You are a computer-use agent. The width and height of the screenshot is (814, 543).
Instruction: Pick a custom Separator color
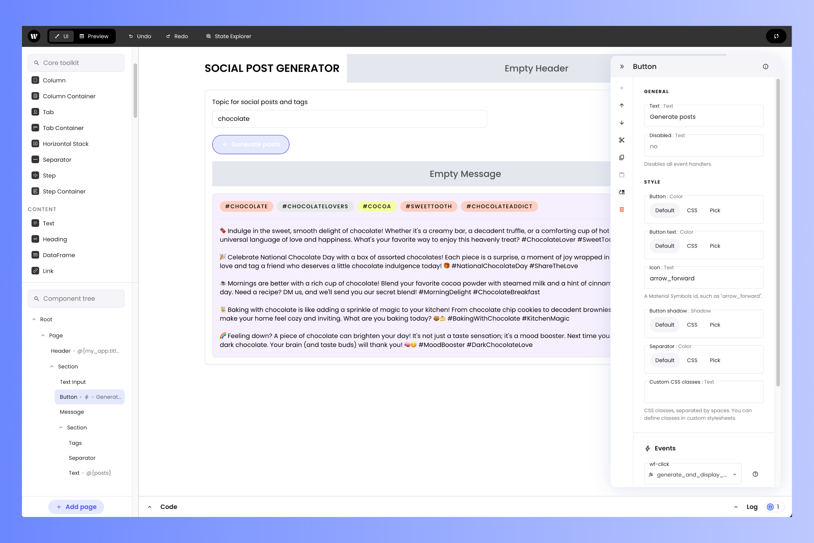[x=715, y=360]
